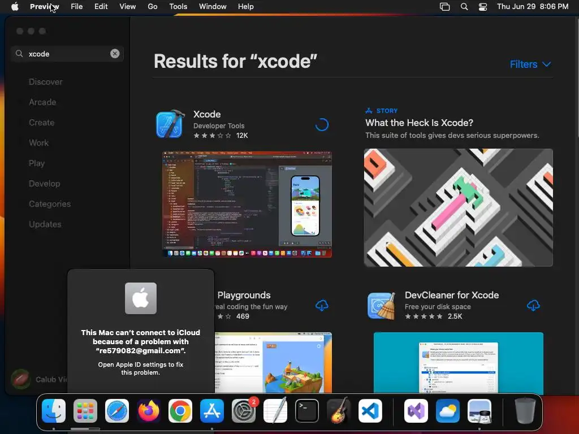This screenshot has height=434, width=579.
Task: Select Create in the sidebar
Action: coord(41,123)
